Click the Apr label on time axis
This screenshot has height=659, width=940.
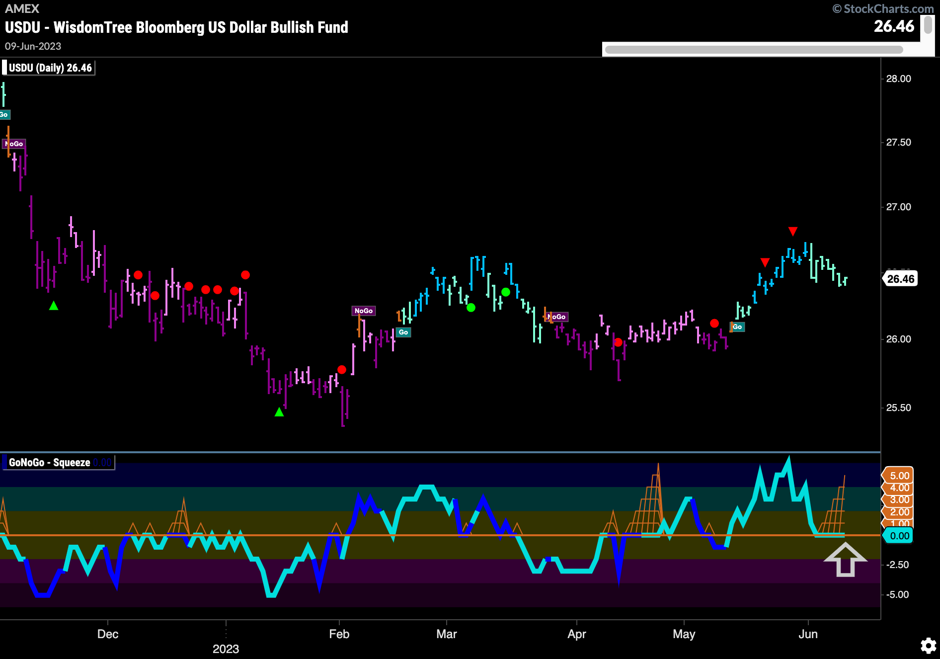(577, 634)
